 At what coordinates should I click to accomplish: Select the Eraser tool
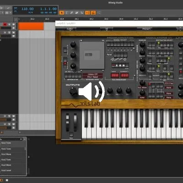click(x=77, y=13)
